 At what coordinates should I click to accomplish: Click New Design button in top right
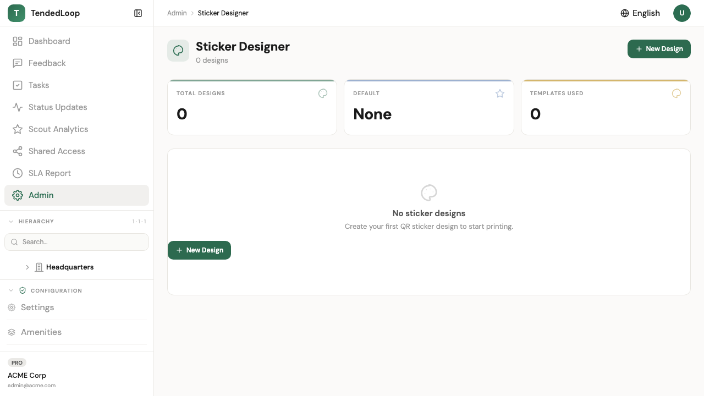coord(659,49)
